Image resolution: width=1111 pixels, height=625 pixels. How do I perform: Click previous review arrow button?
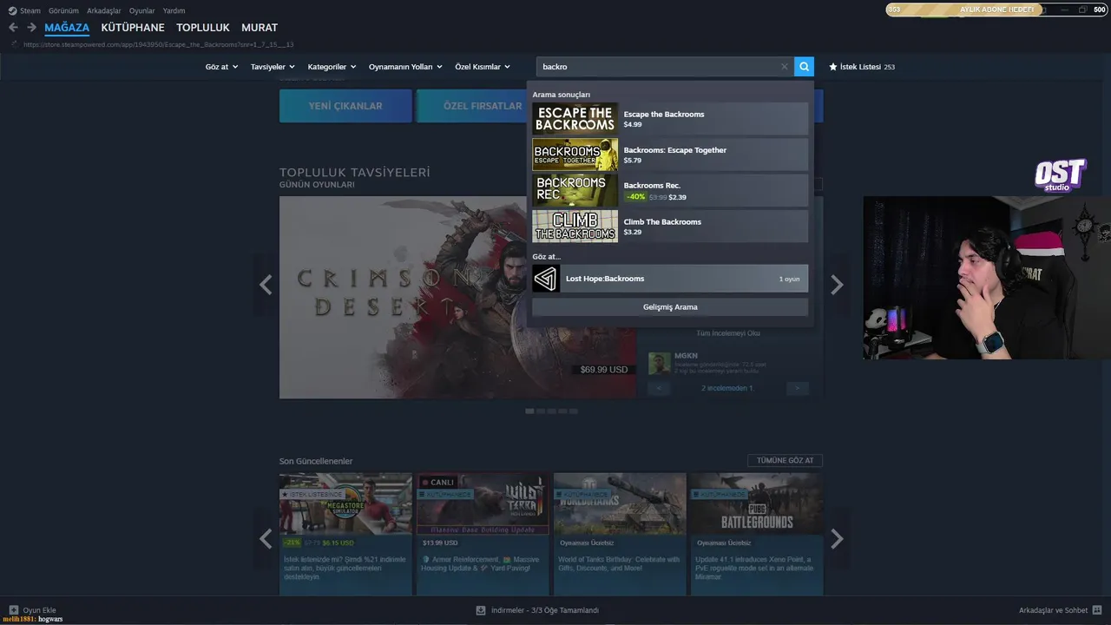659,388
